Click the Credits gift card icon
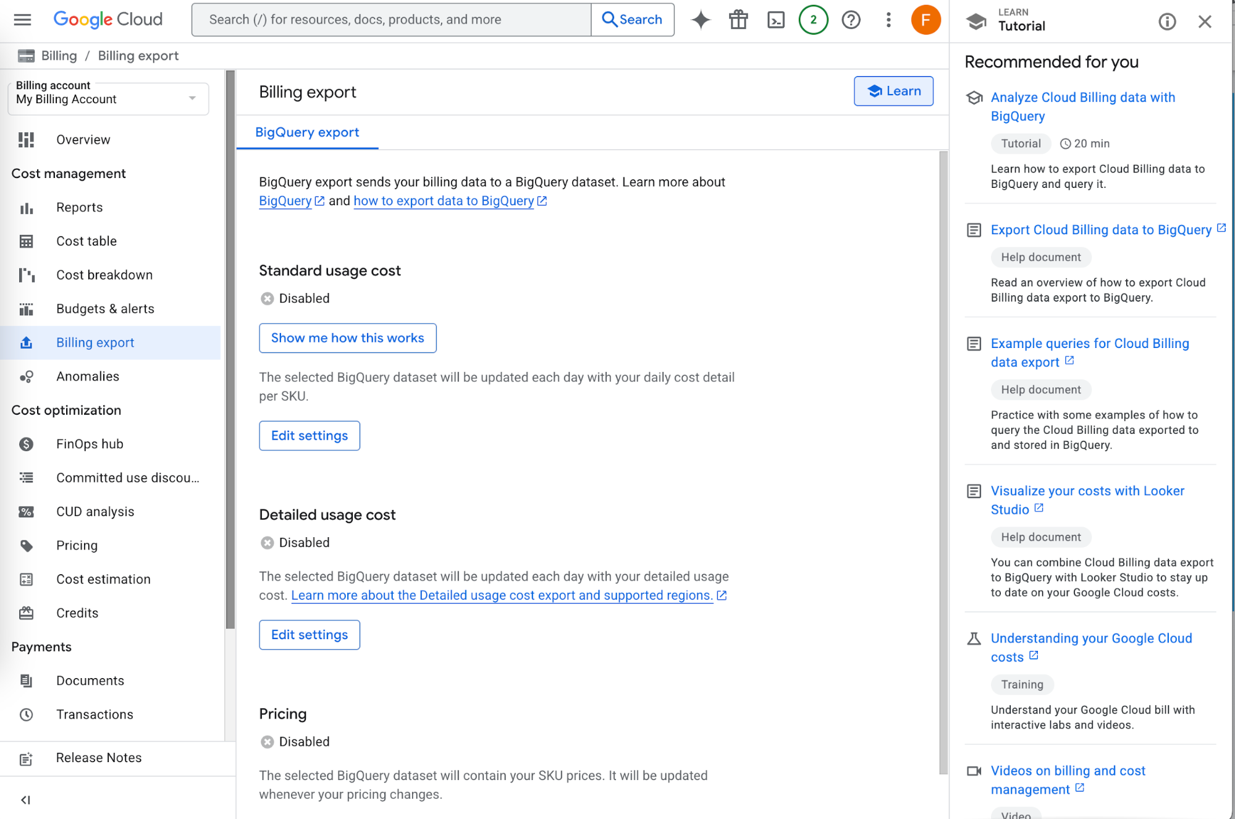Screen dimensions: 1235x819 click(26, 613)
